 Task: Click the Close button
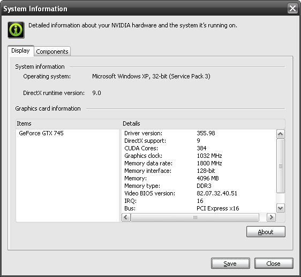[x=274, y=264]
